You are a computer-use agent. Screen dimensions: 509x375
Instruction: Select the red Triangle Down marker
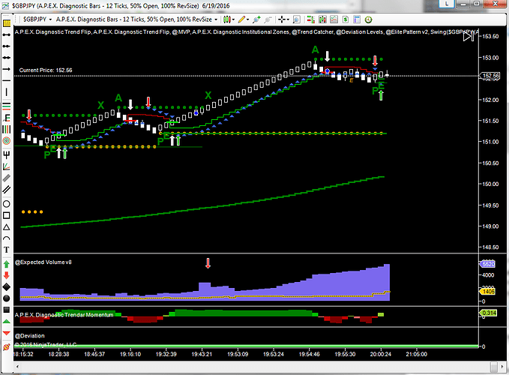6,333
